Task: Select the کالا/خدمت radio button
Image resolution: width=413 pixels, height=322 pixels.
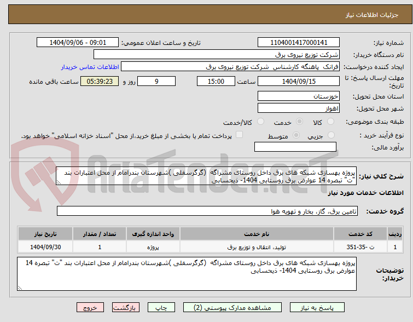Action: [260, 122]
